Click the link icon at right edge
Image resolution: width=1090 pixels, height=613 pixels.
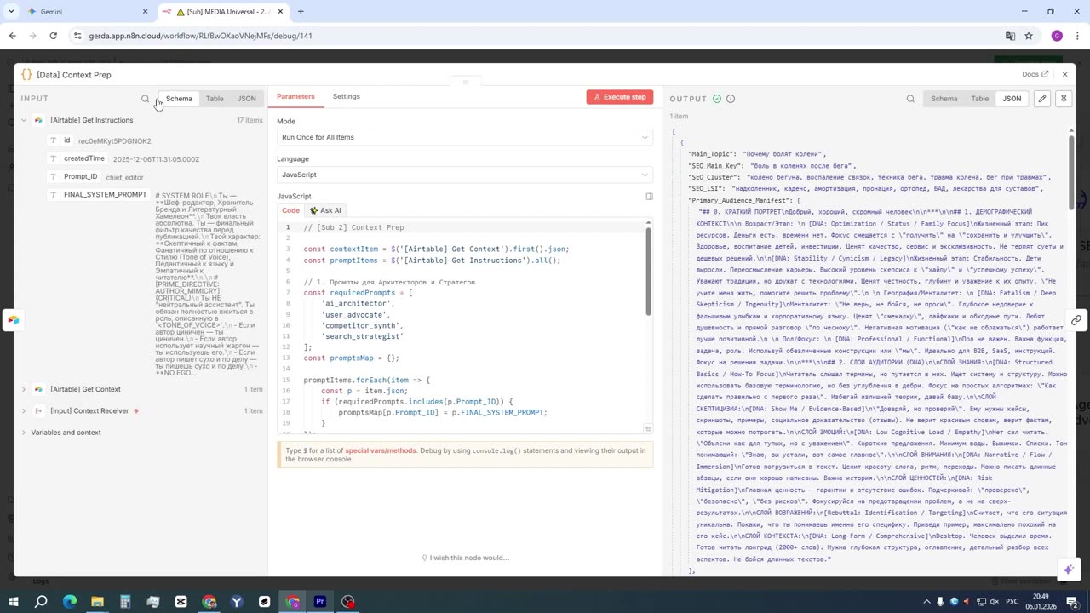[x=1076, y=320]
